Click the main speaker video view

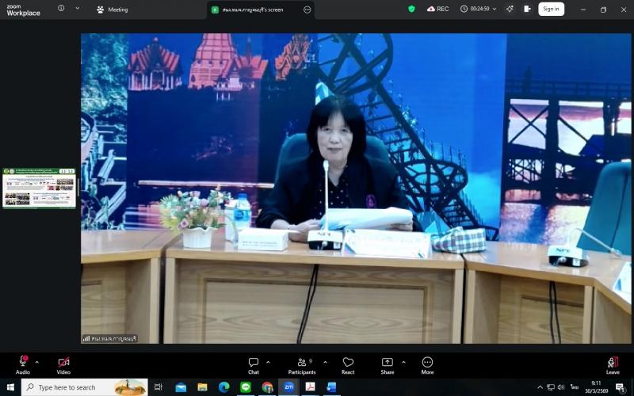coord(356,188)
